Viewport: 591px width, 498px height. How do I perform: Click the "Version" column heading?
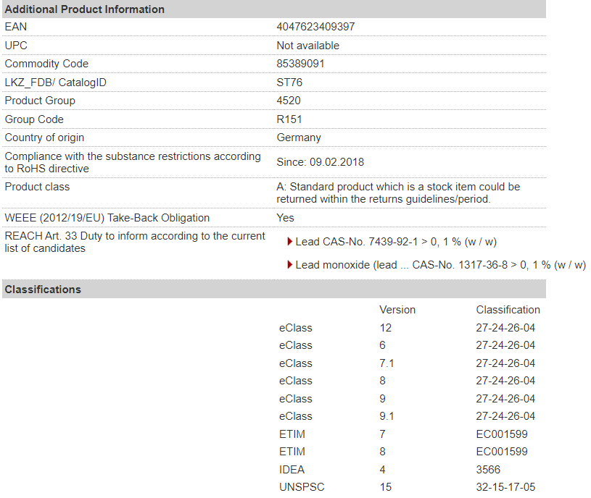[x=397, y=310]
